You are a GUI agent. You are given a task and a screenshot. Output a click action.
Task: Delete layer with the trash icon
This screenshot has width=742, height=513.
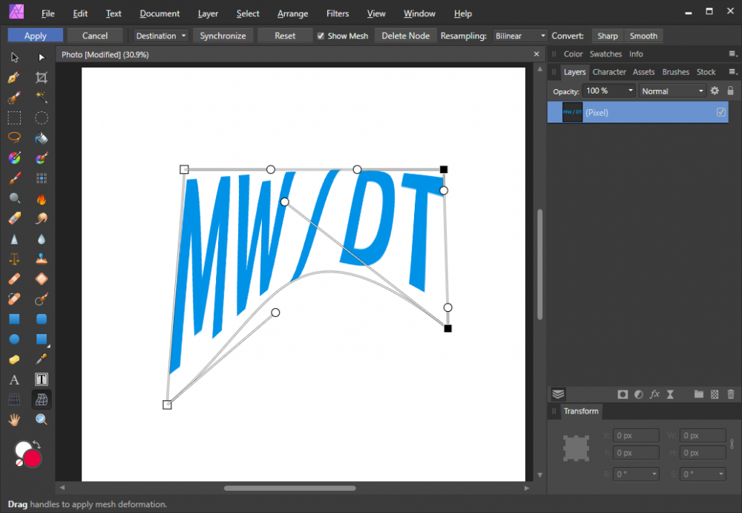(x=731, y=394)
